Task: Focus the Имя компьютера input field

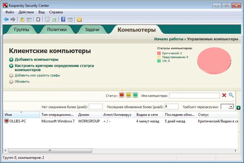Action: coord(194,96)
